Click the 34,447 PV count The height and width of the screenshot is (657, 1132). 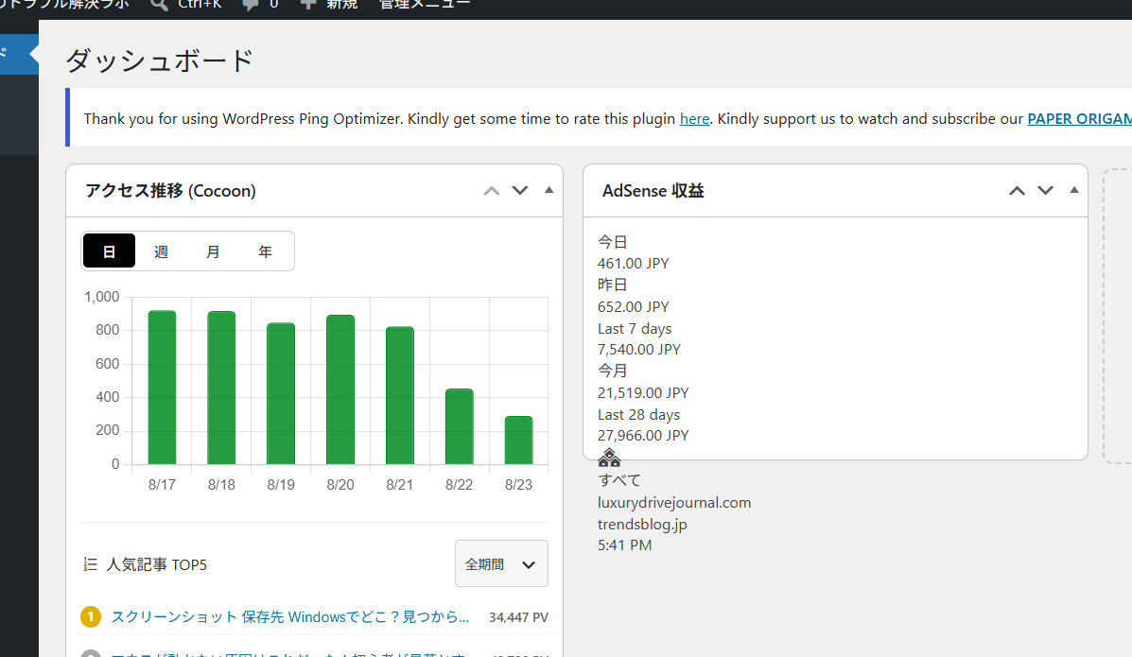point(518,617)
